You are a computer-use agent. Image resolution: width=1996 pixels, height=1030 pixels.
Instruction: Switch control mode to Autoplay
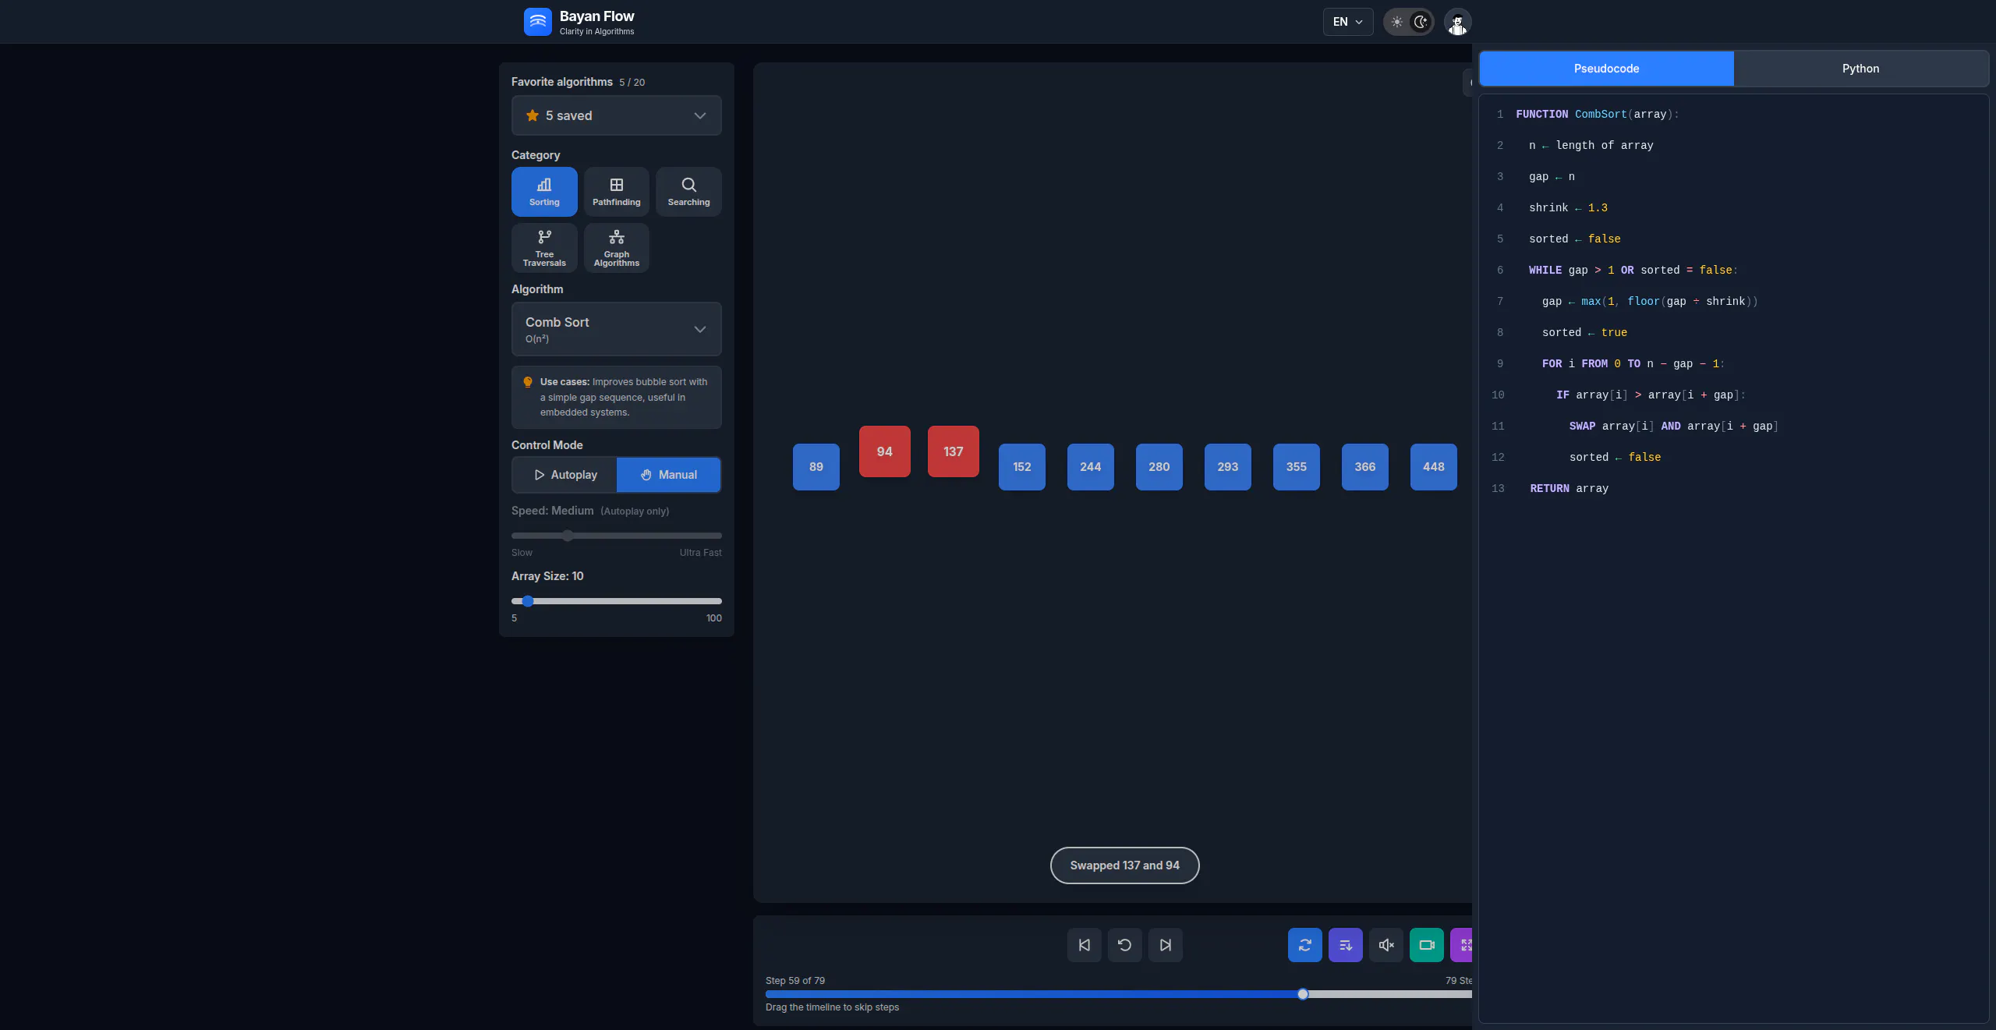[x=565, y=475]
